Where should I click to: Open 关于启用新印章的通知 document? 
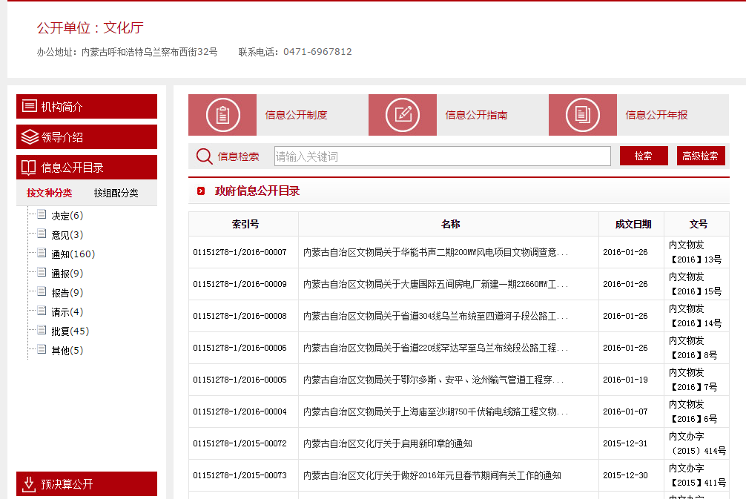click(388, 443)
